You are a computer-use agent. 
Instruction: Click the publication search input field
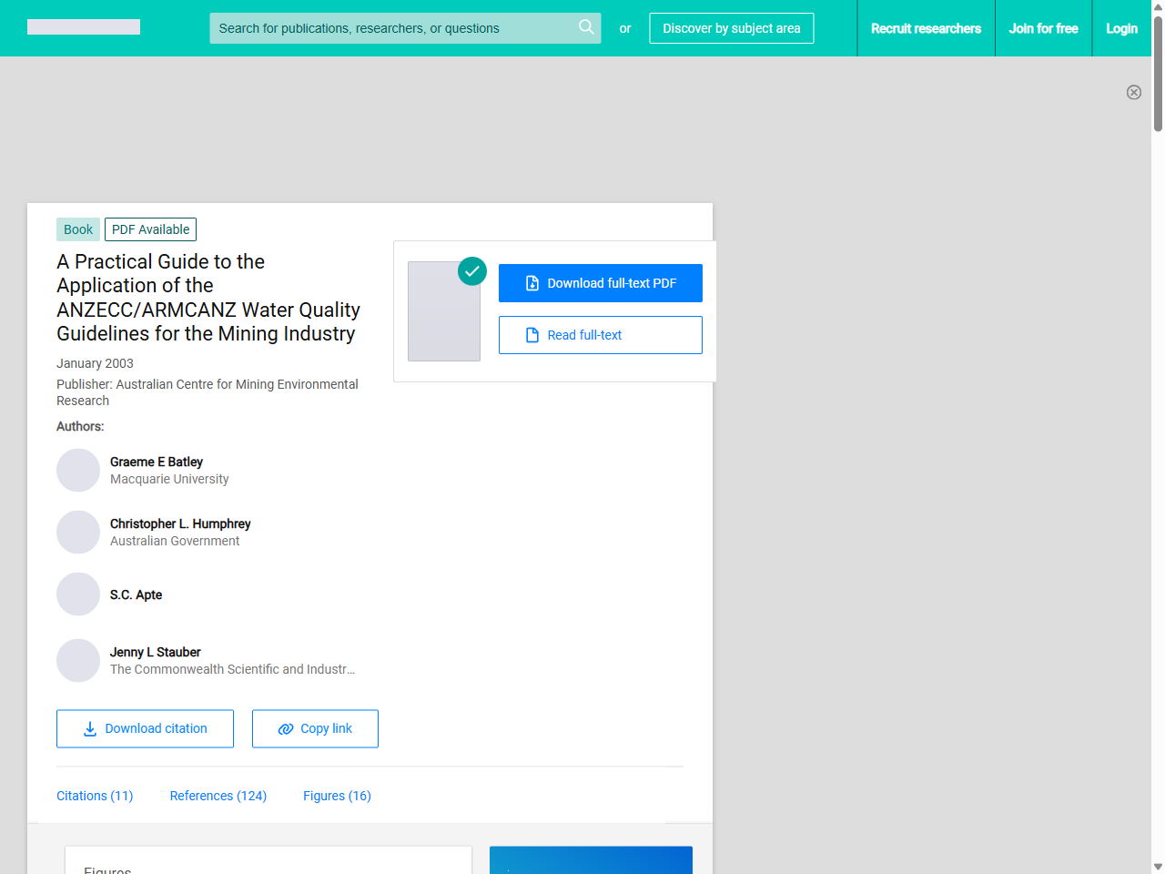click(x=391, y=28)
